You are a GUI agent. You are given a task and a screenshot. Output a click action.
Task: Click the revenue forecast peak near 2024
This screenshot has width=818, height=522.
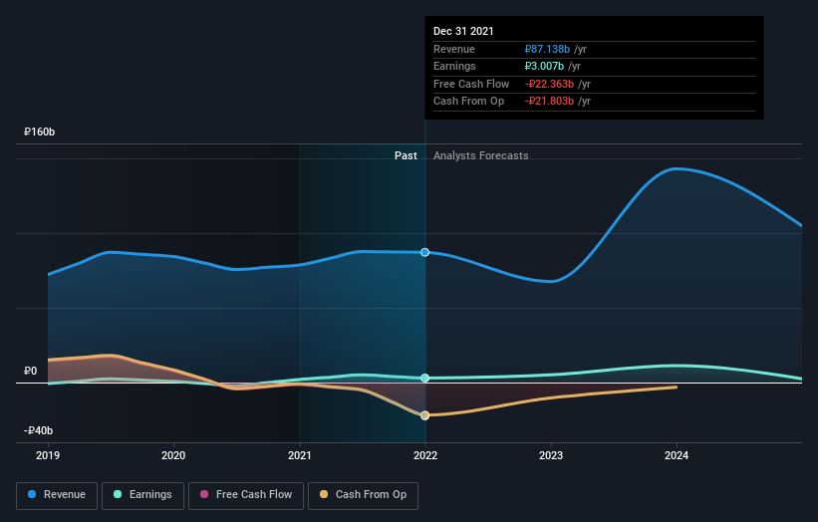click(x=677, y=168)
